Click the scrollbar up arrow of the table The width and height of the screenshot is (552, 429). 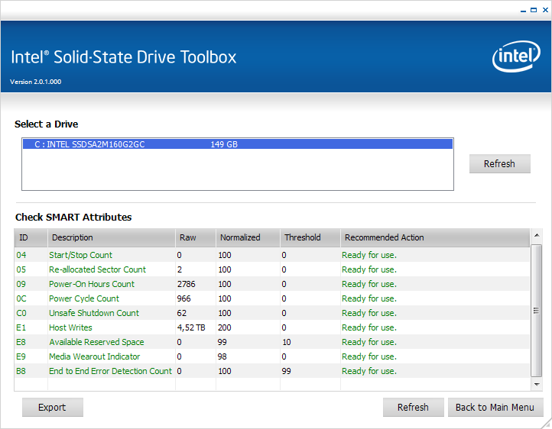(537, 235)
